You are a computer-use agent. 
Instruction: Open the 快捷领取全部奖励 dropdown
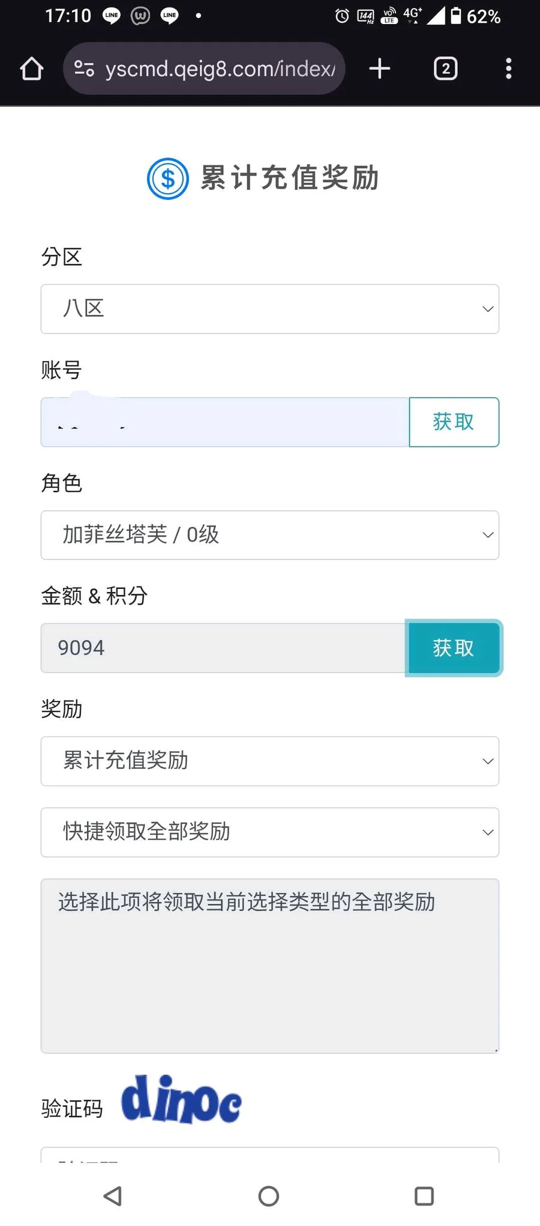[270, 832]
